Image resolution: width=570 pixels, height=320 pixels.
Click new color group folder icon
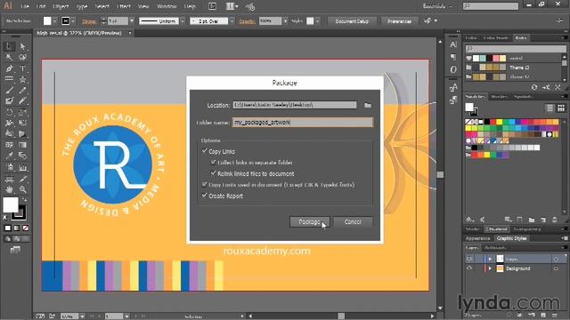532,220
